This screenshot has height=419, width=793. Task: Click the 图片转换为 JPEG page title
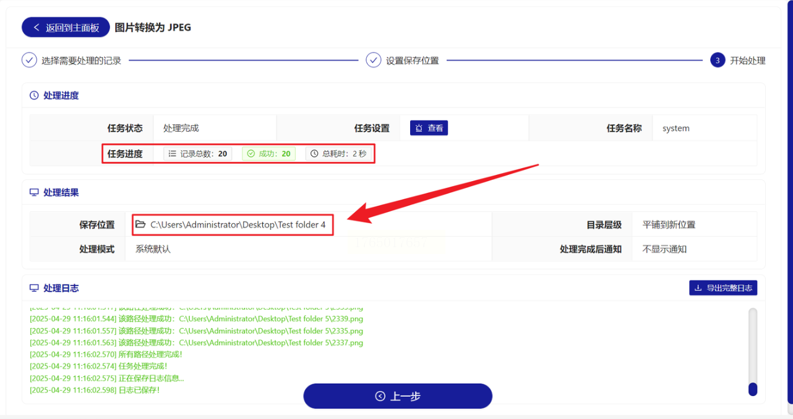(153, 27)
